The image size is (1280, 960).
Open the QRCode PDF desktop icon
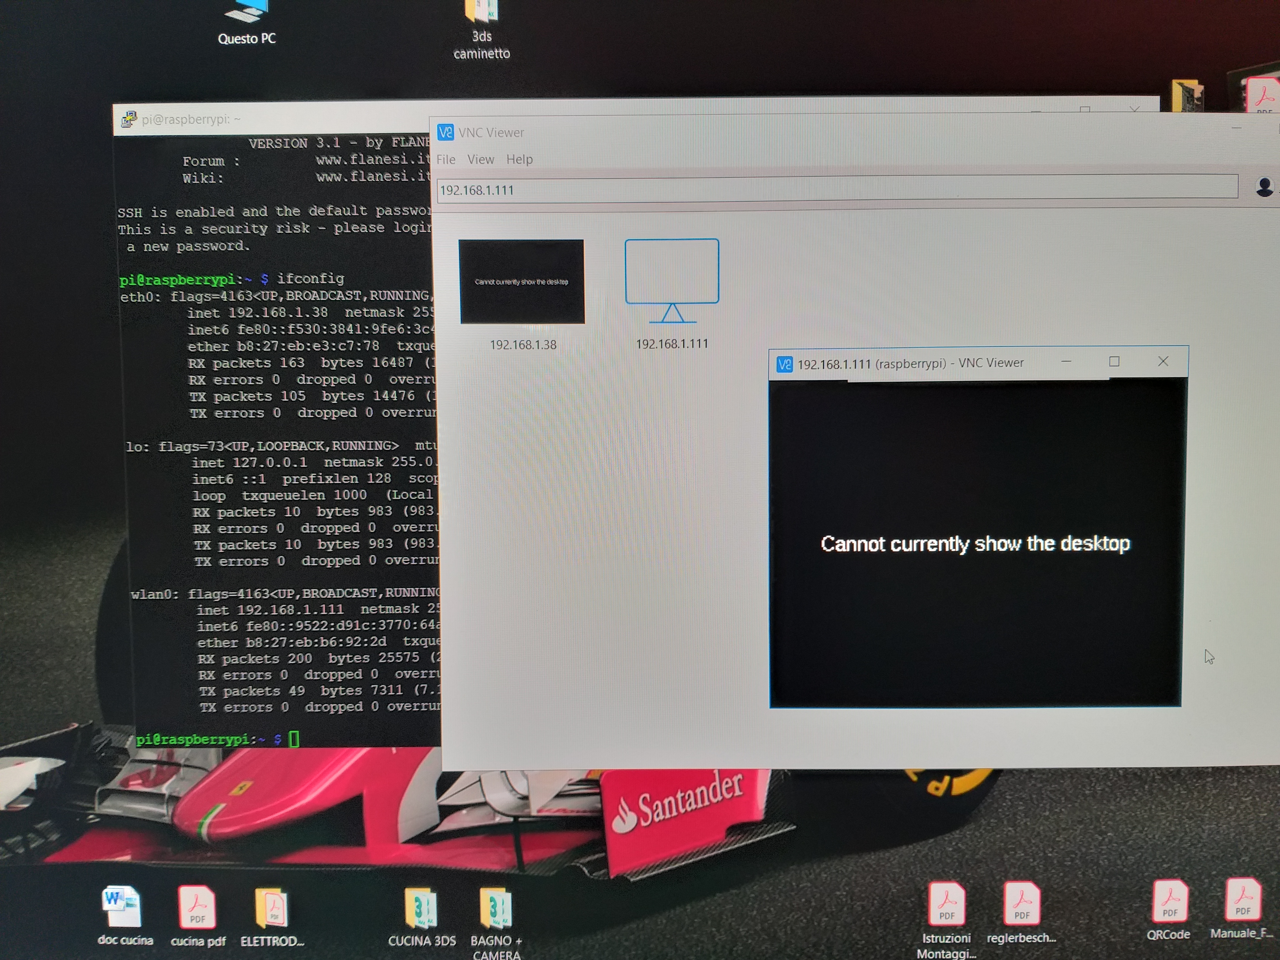pyautogui.click(x=1169, y=910)
